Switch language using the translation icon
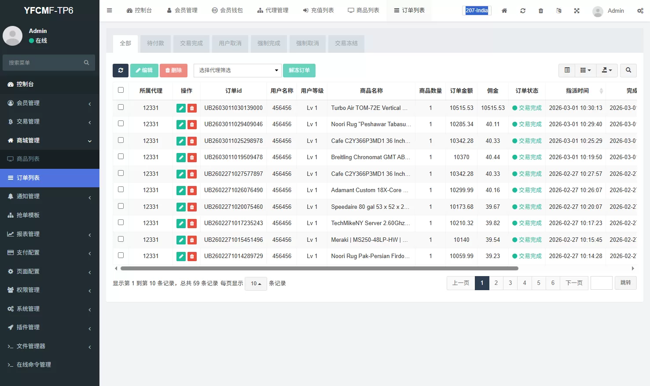The image size is (650, 386). [x=558, y=11]
